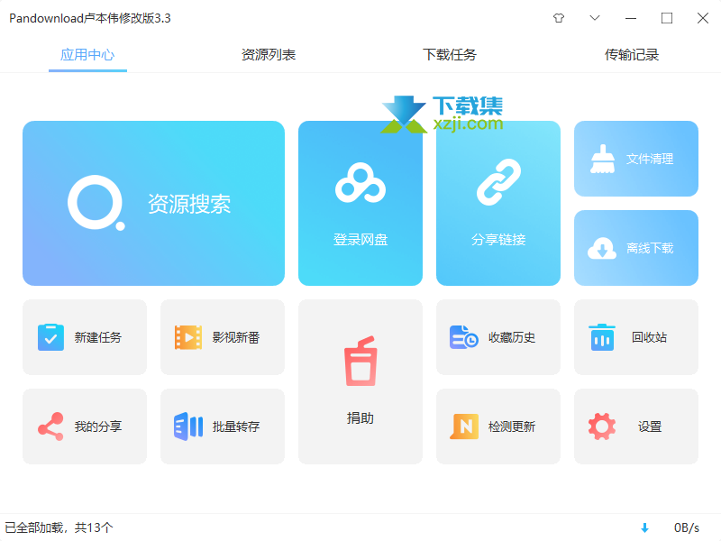
Task: Select the 应用中心 tab
Action: [x=87, y=55]
